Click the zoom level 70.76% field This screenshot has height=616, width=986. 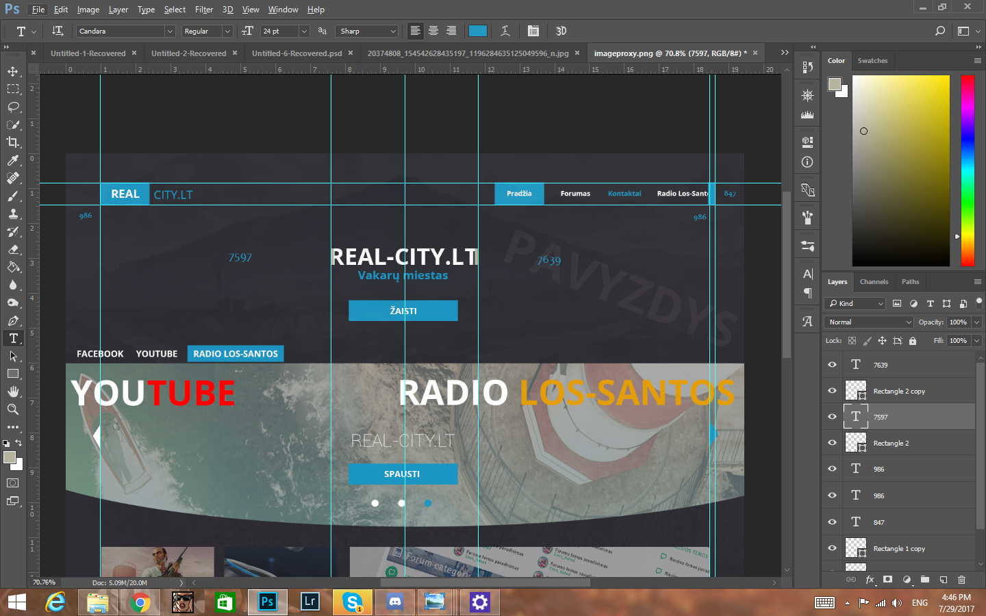pos(45,582)
